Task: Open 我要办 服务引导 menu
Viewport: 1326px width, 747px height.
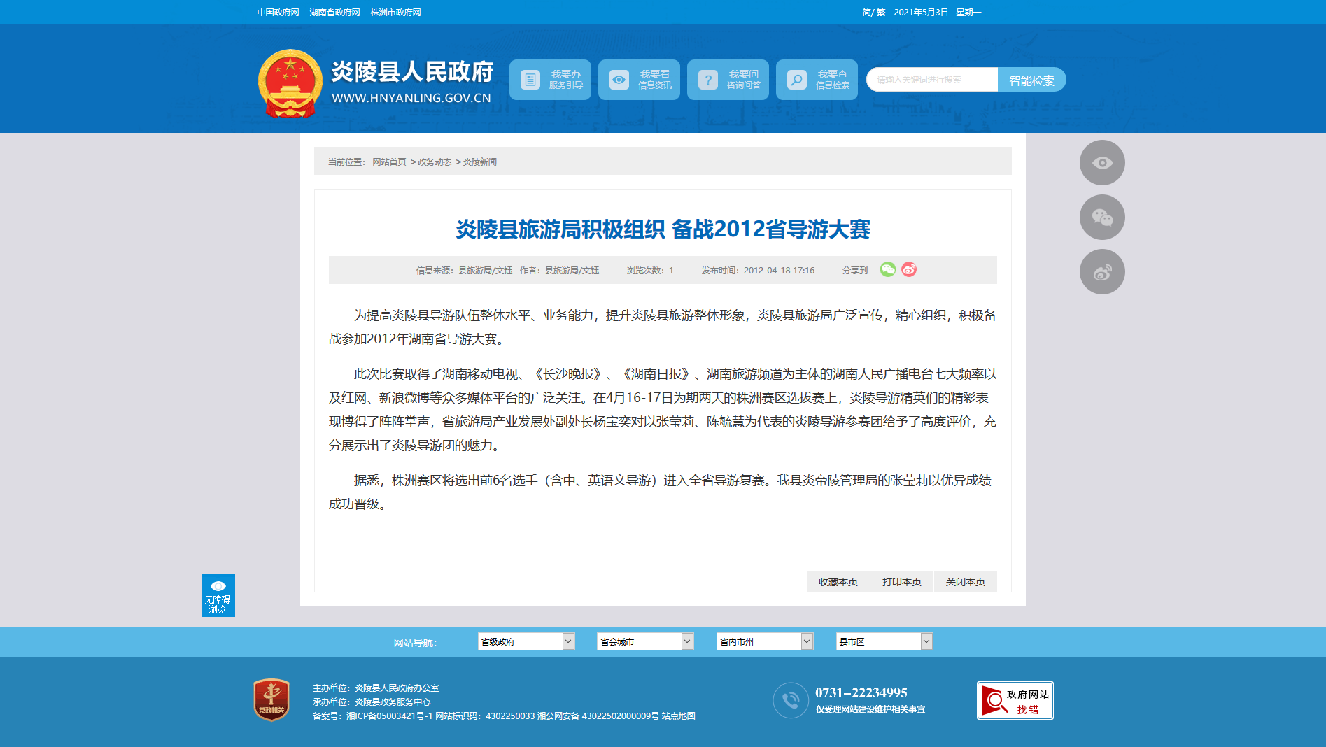Action: tap(550, 80)
